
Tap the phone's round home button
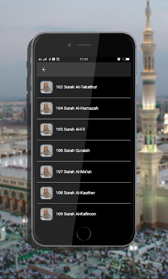pos(84,234)
